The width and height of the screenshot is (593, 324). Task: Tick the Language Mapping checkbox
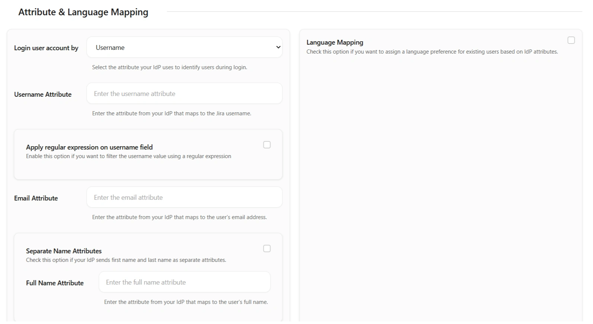coord(571,40)
